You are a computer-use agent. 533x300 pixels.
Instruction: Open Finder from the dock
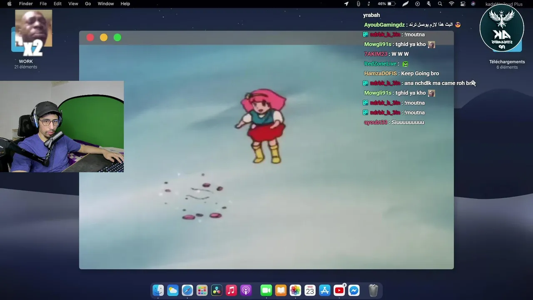click(158, 290)
